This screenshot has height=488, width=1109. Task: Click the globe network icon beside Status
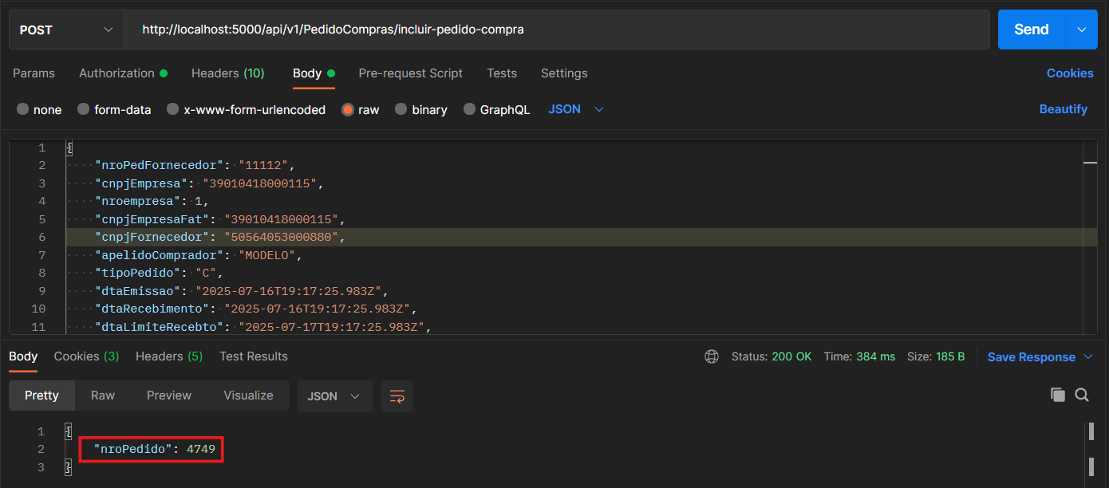(x=712, y=356)
